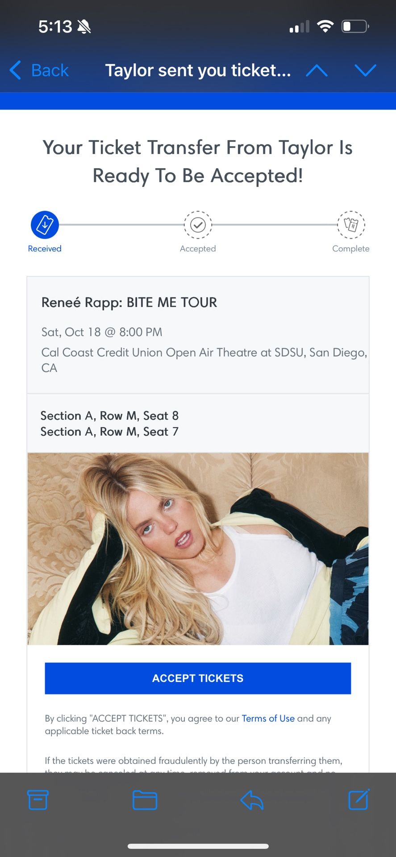
Task: Tap the Received ticket step icon
Action: click(44, 225)
